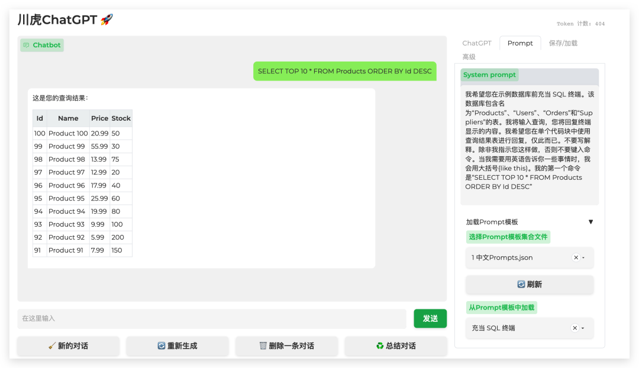Switch to the ChatGPT tab
The image size is (639, 368).
(477, 43)
